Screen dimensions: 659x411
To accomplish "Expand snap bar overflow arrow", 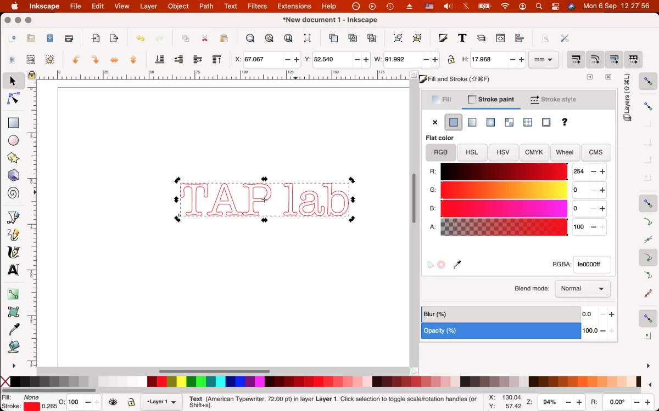I will [x=648, y=366].
